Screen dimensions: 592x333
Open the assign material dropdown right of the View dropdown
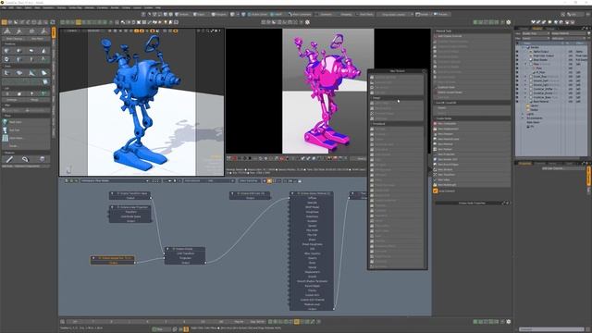point(570,33)
